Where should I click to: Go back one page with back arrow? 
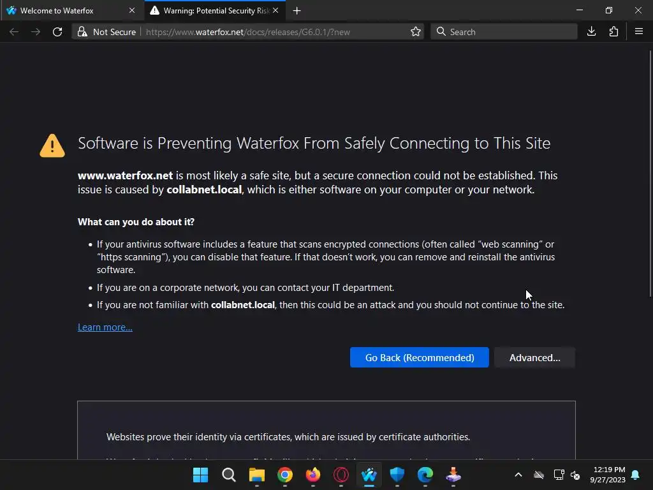14,32
